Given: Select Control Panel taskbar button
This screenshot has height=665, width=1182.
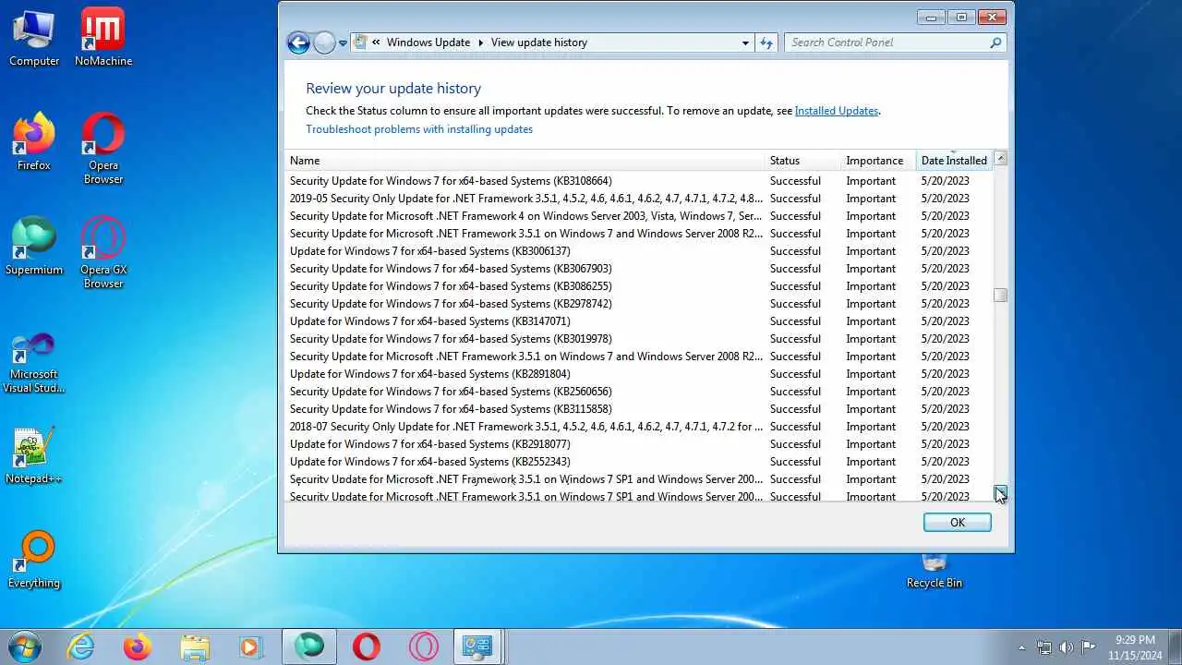Looking at the screenshot, I should (x=478, y=647).
